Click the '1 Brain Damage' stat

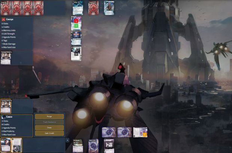(9, 44)
